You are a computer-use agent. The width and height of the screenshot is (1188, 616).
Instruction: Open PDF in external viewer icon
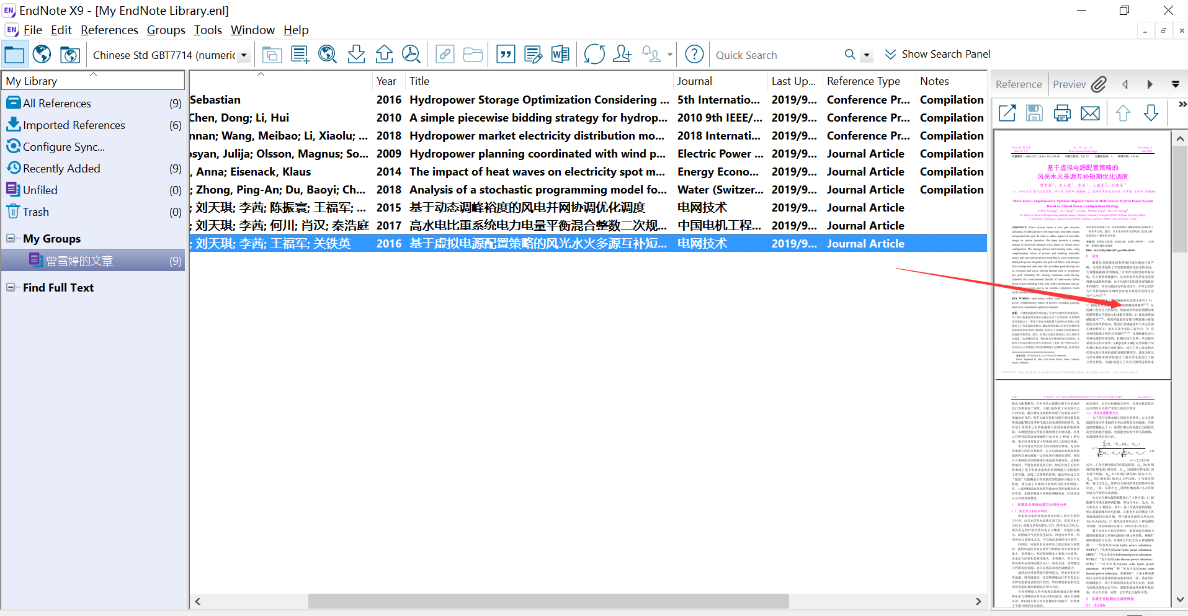click(1007, 113)
